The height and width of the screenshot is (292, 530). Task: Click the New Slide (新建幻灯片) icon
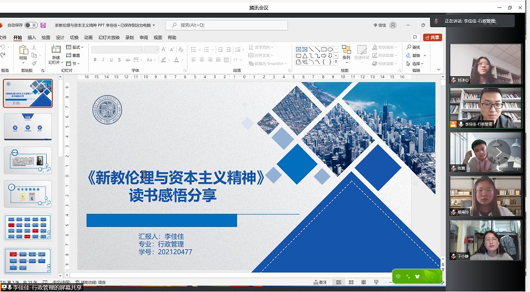(56, 52)
